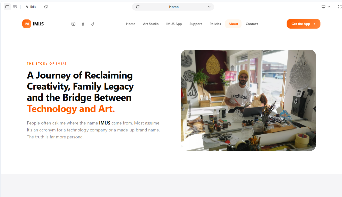Select the highlighted About nav link

coord(233,24)
